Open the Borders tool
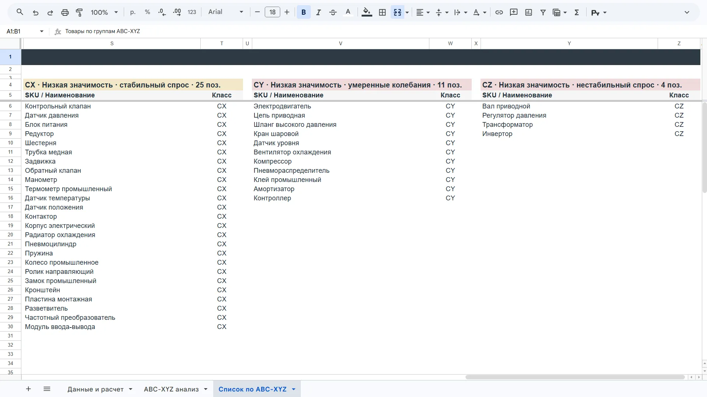 pos(382,12)
